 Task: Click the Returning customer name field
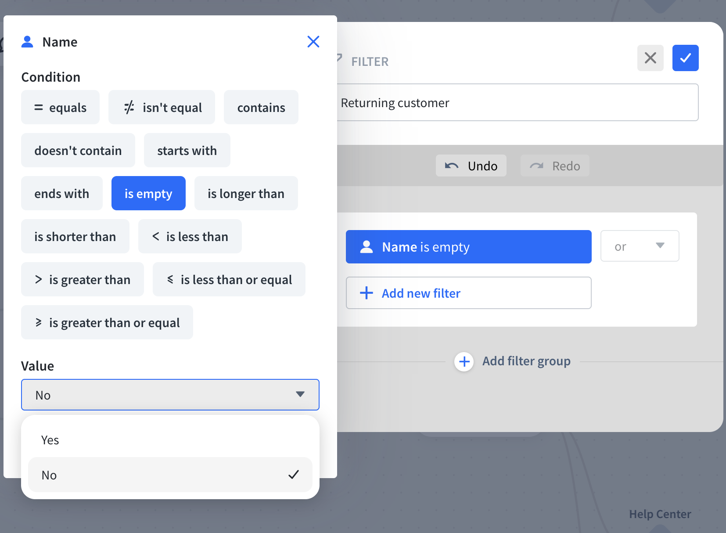coord(517,103)
